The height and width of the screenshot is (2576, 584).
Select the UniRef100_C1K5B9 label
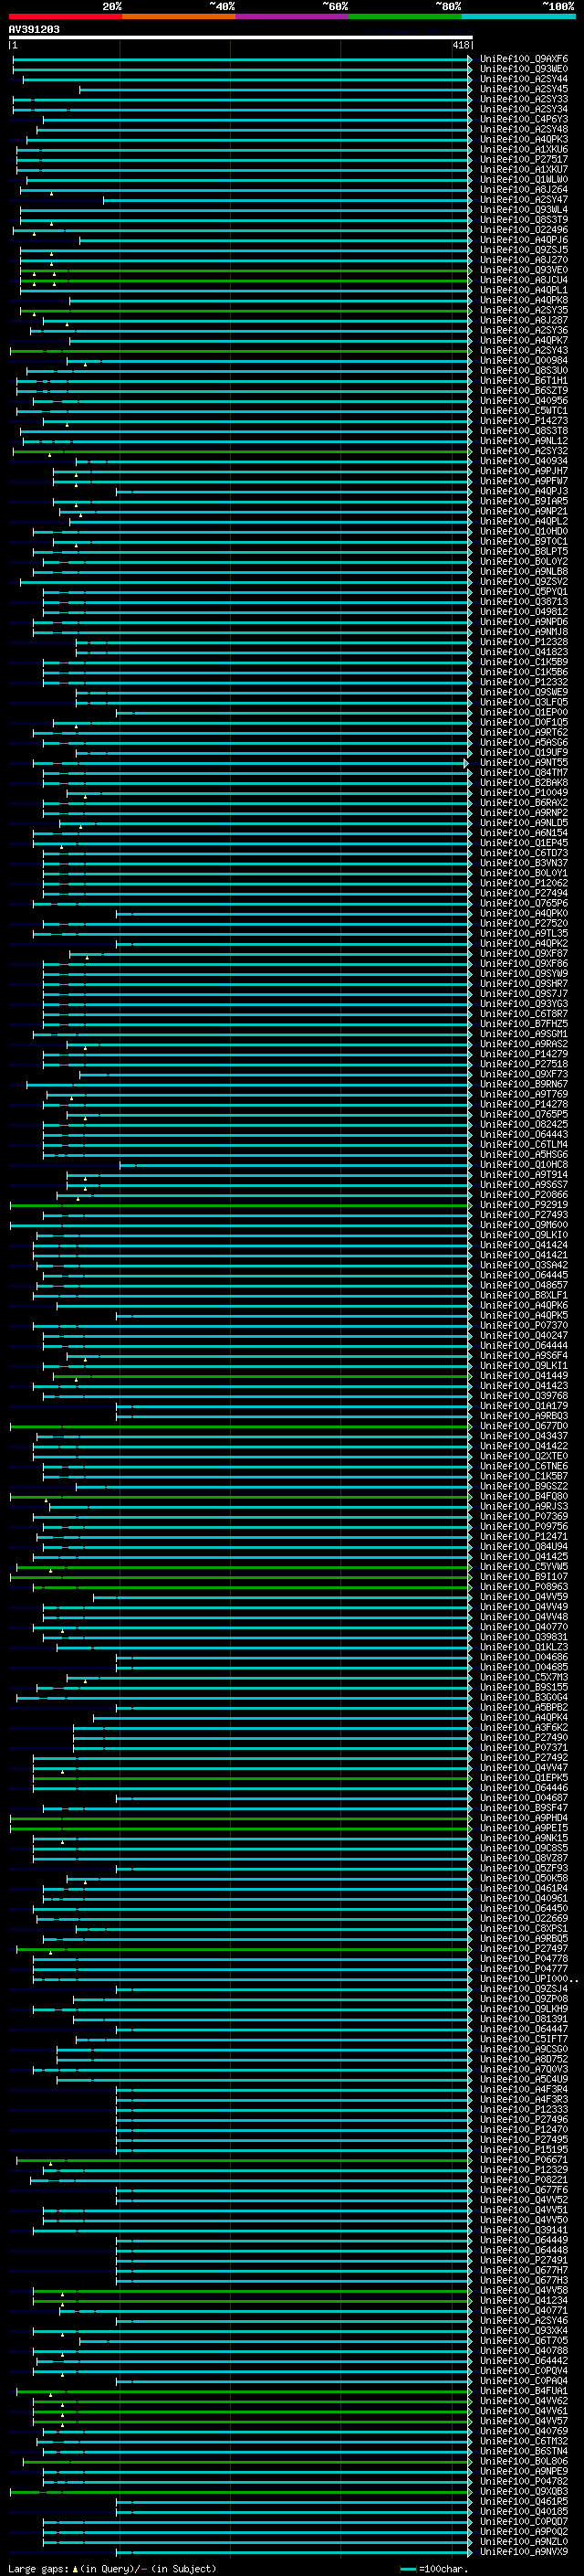524,662
